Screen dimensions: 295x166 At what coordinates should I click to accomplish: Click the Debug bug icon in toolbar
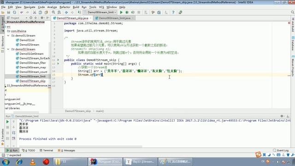click(127, 12)
